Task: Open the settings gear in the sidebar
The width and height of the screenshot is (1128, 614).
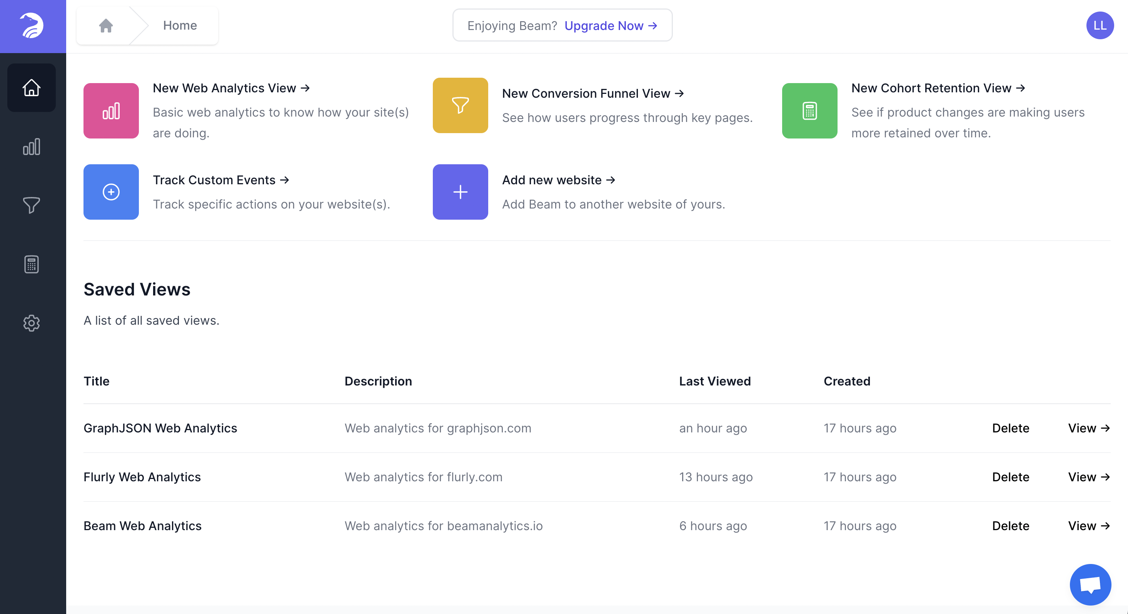Action: click(32, 323)
